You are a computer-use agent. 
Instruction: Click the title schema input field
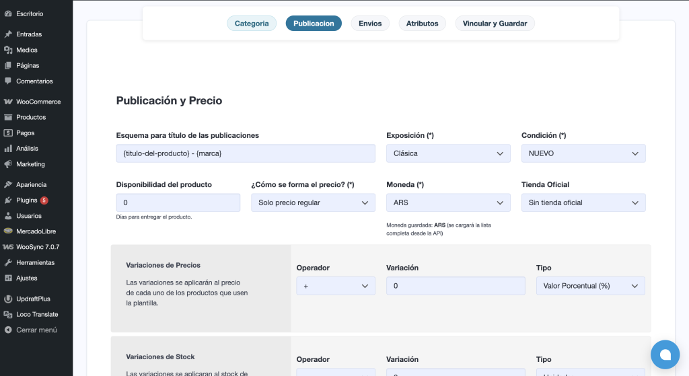[x=246, y=153]
